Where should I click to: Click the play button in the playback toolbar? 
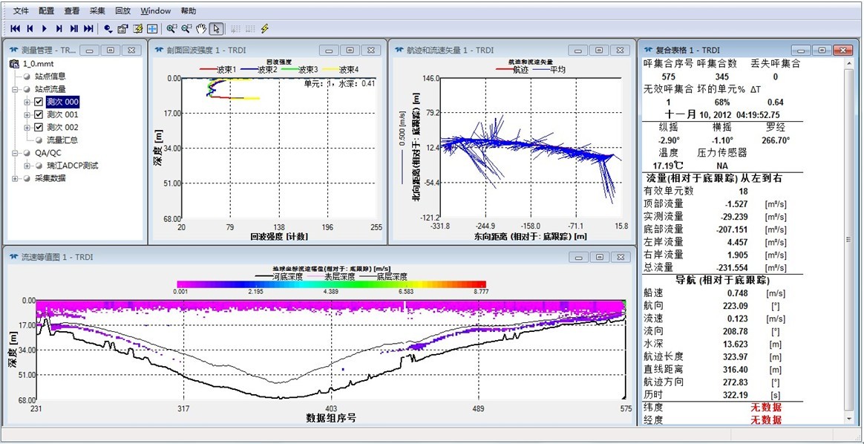click(45, 29)
